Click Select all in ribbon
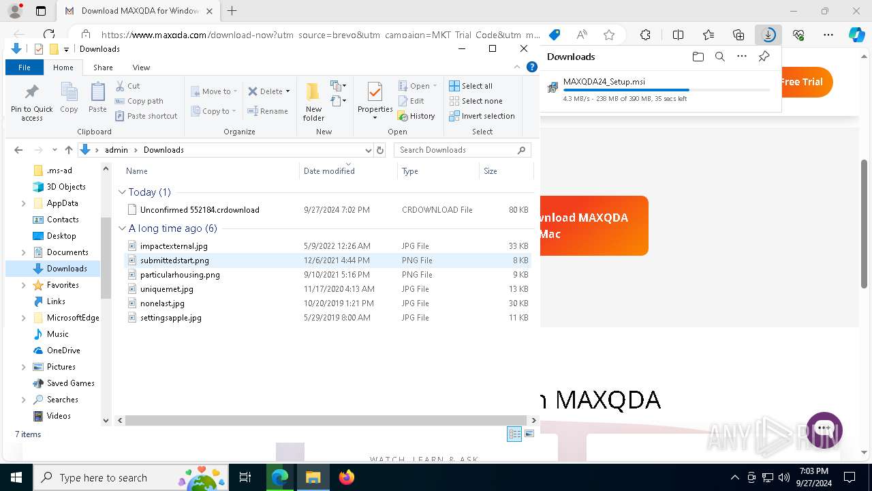This screenshot has height=491, width=872. (x=471, y=86)
